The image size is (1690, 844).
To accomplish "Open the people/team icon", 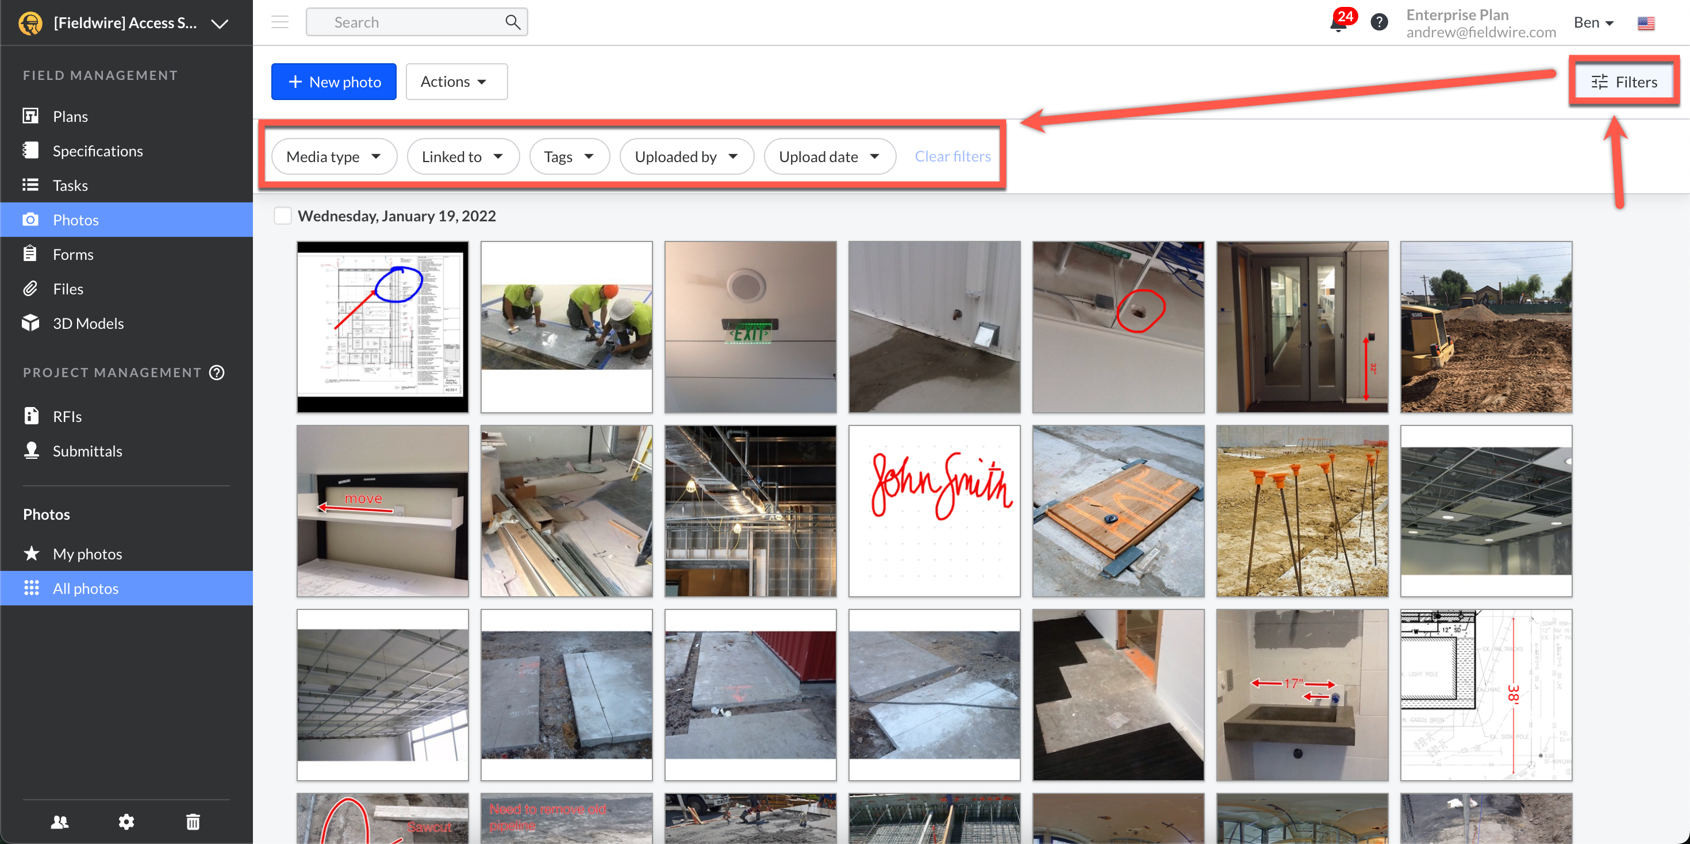I will (60, 822).
